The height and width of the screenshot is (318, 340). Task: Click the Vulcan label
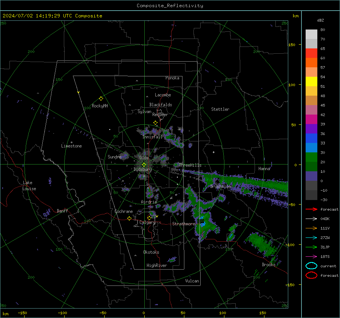coord(192,281)
